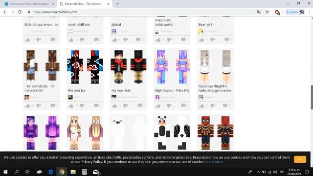Dislike the 'global' skin
Screen dimensions: 313x176
point(126,40)
